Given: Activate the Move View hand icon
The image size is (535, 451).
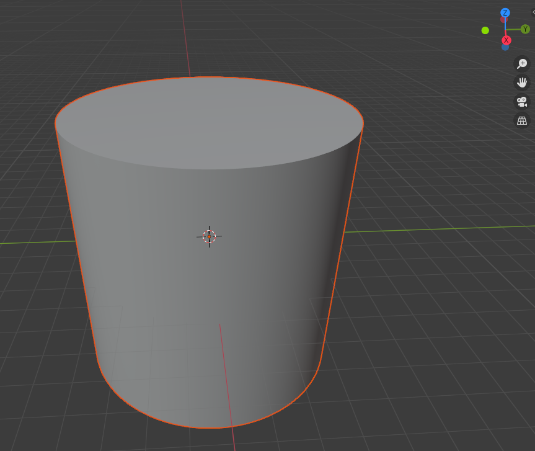Looking at the screenshot, I should [x=522, y=83].
